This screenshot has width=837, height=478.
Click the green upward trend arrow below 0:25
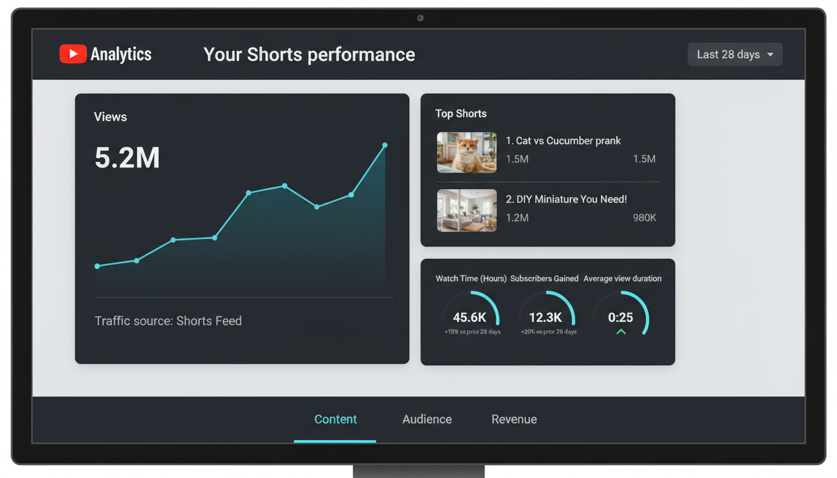(x=620, y=332)
